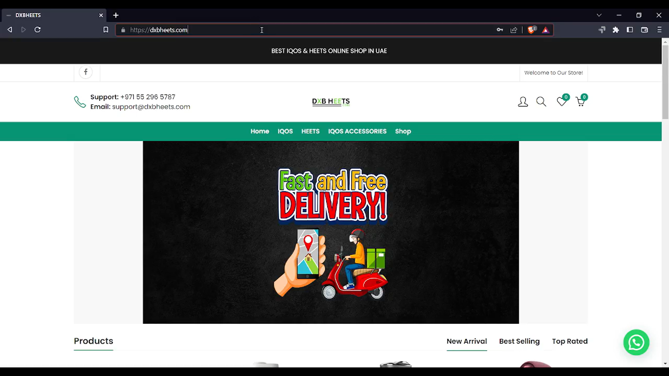Minimize the browser window

click(619, 15)
